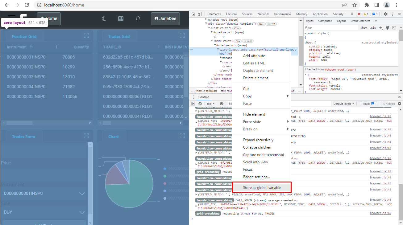This screenshot has height=225, width=403.
Task: Create live expression eye icon
Action: (222, 104)
